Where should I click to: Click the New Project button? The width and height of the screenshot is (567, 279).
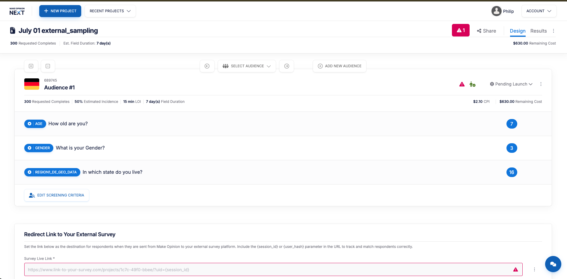tap(60, 11)
